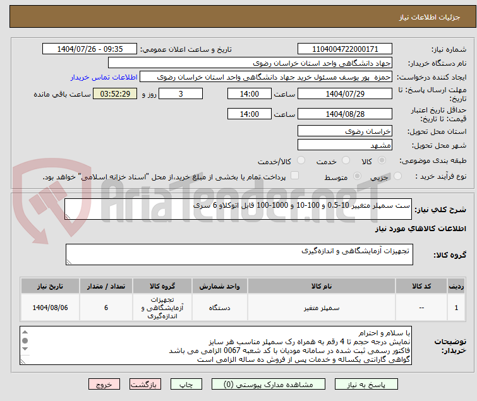Screen dimensions: 477x401
Task: Click the general description text area
Action: pyautogui.click(x=238, y=209)
